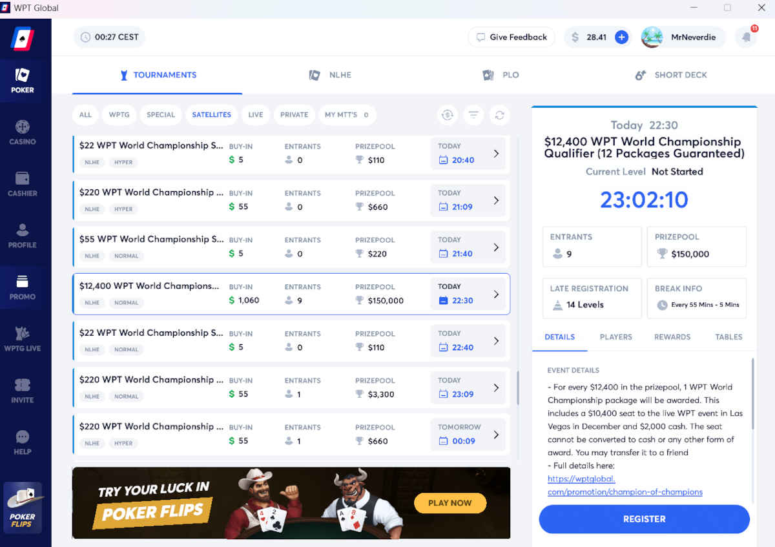This screenshot has width=775, height=547.
Task: Click the Give Feedback button
Action: [x=512, y=37]
